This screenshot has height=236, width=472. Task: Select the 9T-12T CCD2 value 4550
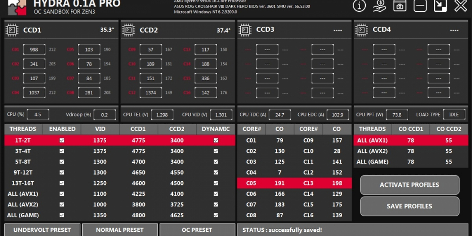(177, 172)
